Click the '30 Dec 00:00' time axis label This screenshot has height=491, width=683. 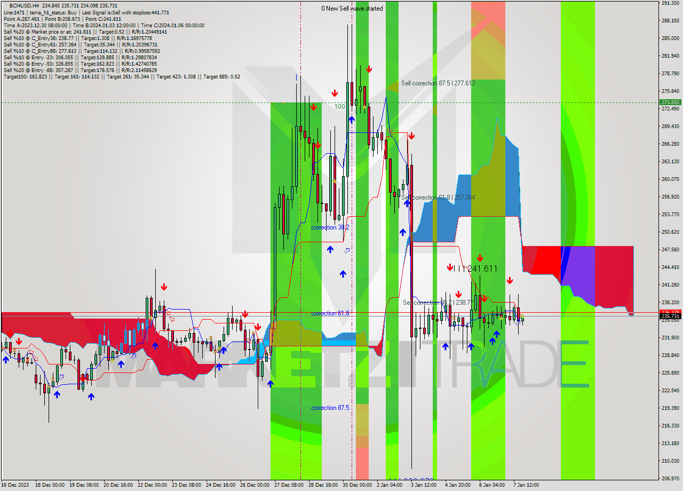pyautogui.click(x=357, y=485)
